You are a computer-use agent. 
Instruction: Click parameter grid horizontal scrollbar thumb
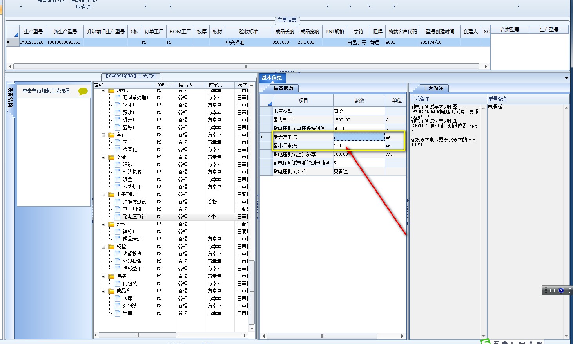click(322, 336)
